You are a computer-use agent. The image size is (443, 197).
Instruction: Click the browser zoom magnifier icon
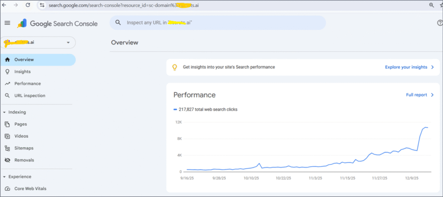[431, 5]
